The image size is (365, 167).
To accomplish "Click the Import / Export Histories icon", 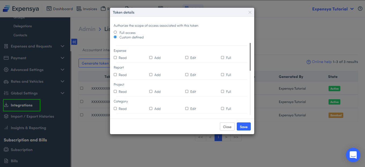I will coord(6,116).
